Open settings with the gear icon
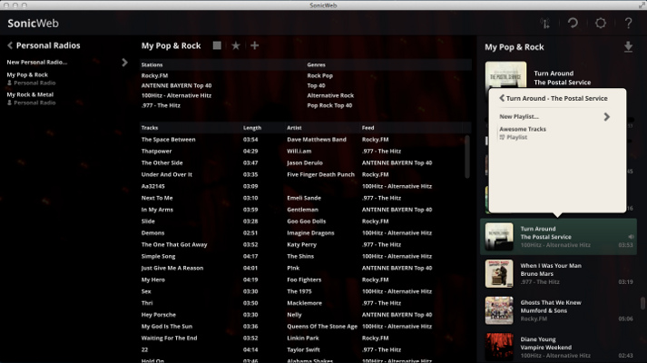The height and width of the screenshot is (363, 647). [600, 23]
